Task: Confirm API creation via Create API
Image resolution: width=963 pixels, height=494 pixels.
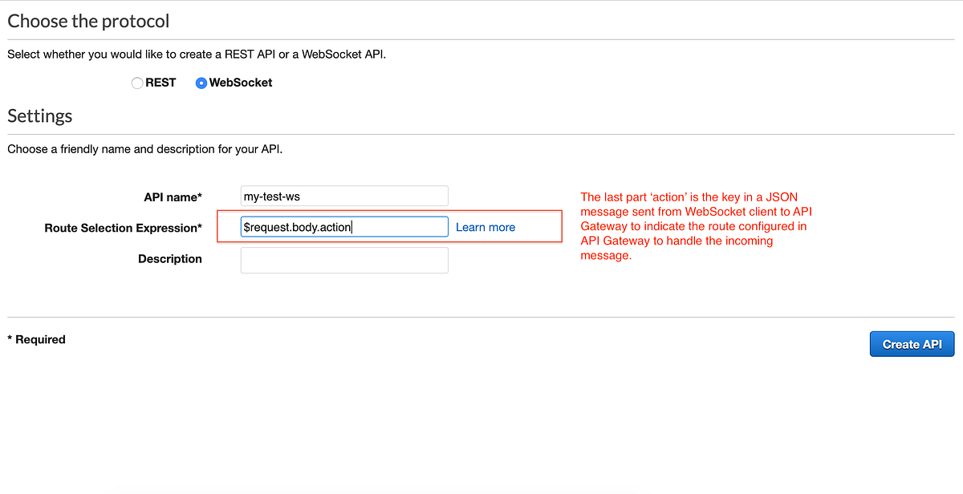Action: coord(912,343)
